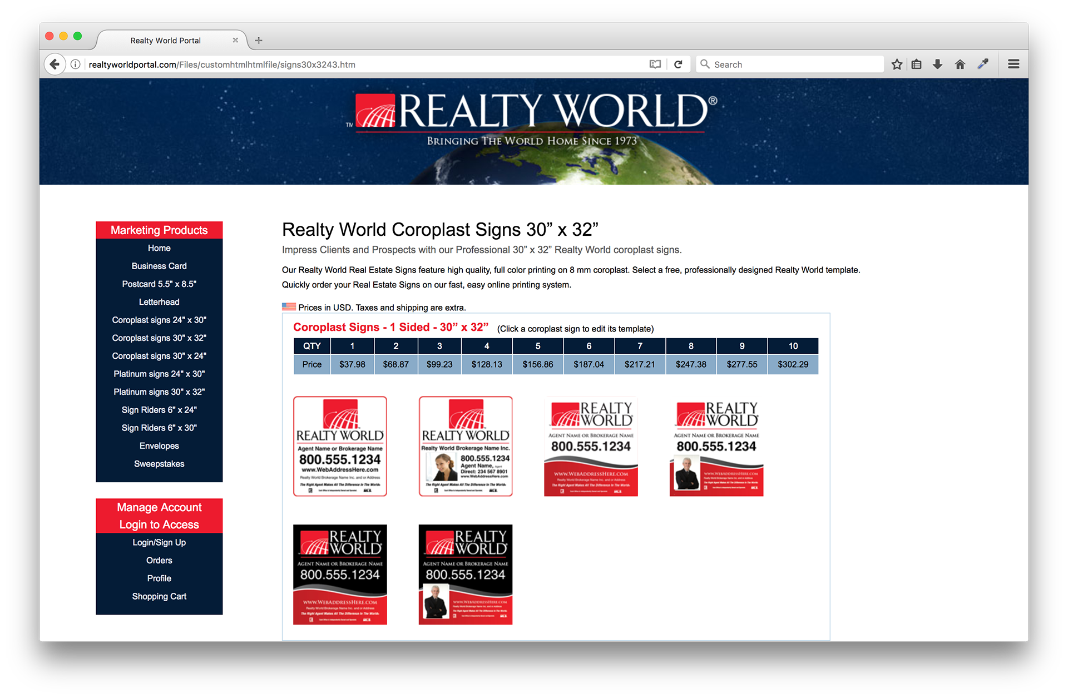Open Sign Riders 6" x 24" link

pyautogui.click(x=159, y=410)
